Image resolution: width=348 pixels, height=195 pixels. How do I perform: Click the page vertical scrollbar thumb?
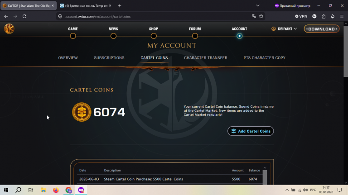346,51
